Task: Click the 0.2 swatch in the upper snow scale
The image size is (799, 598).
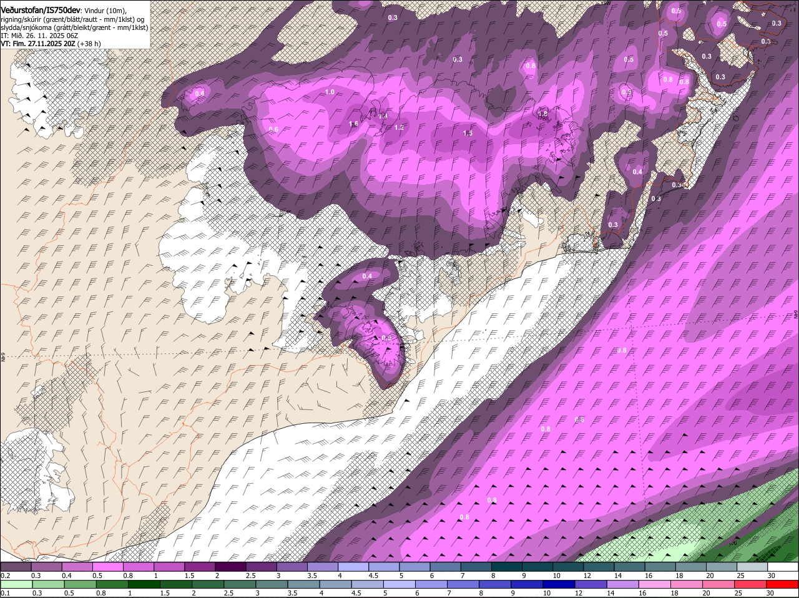Action: pyautogui.click(x=16, y=567)
